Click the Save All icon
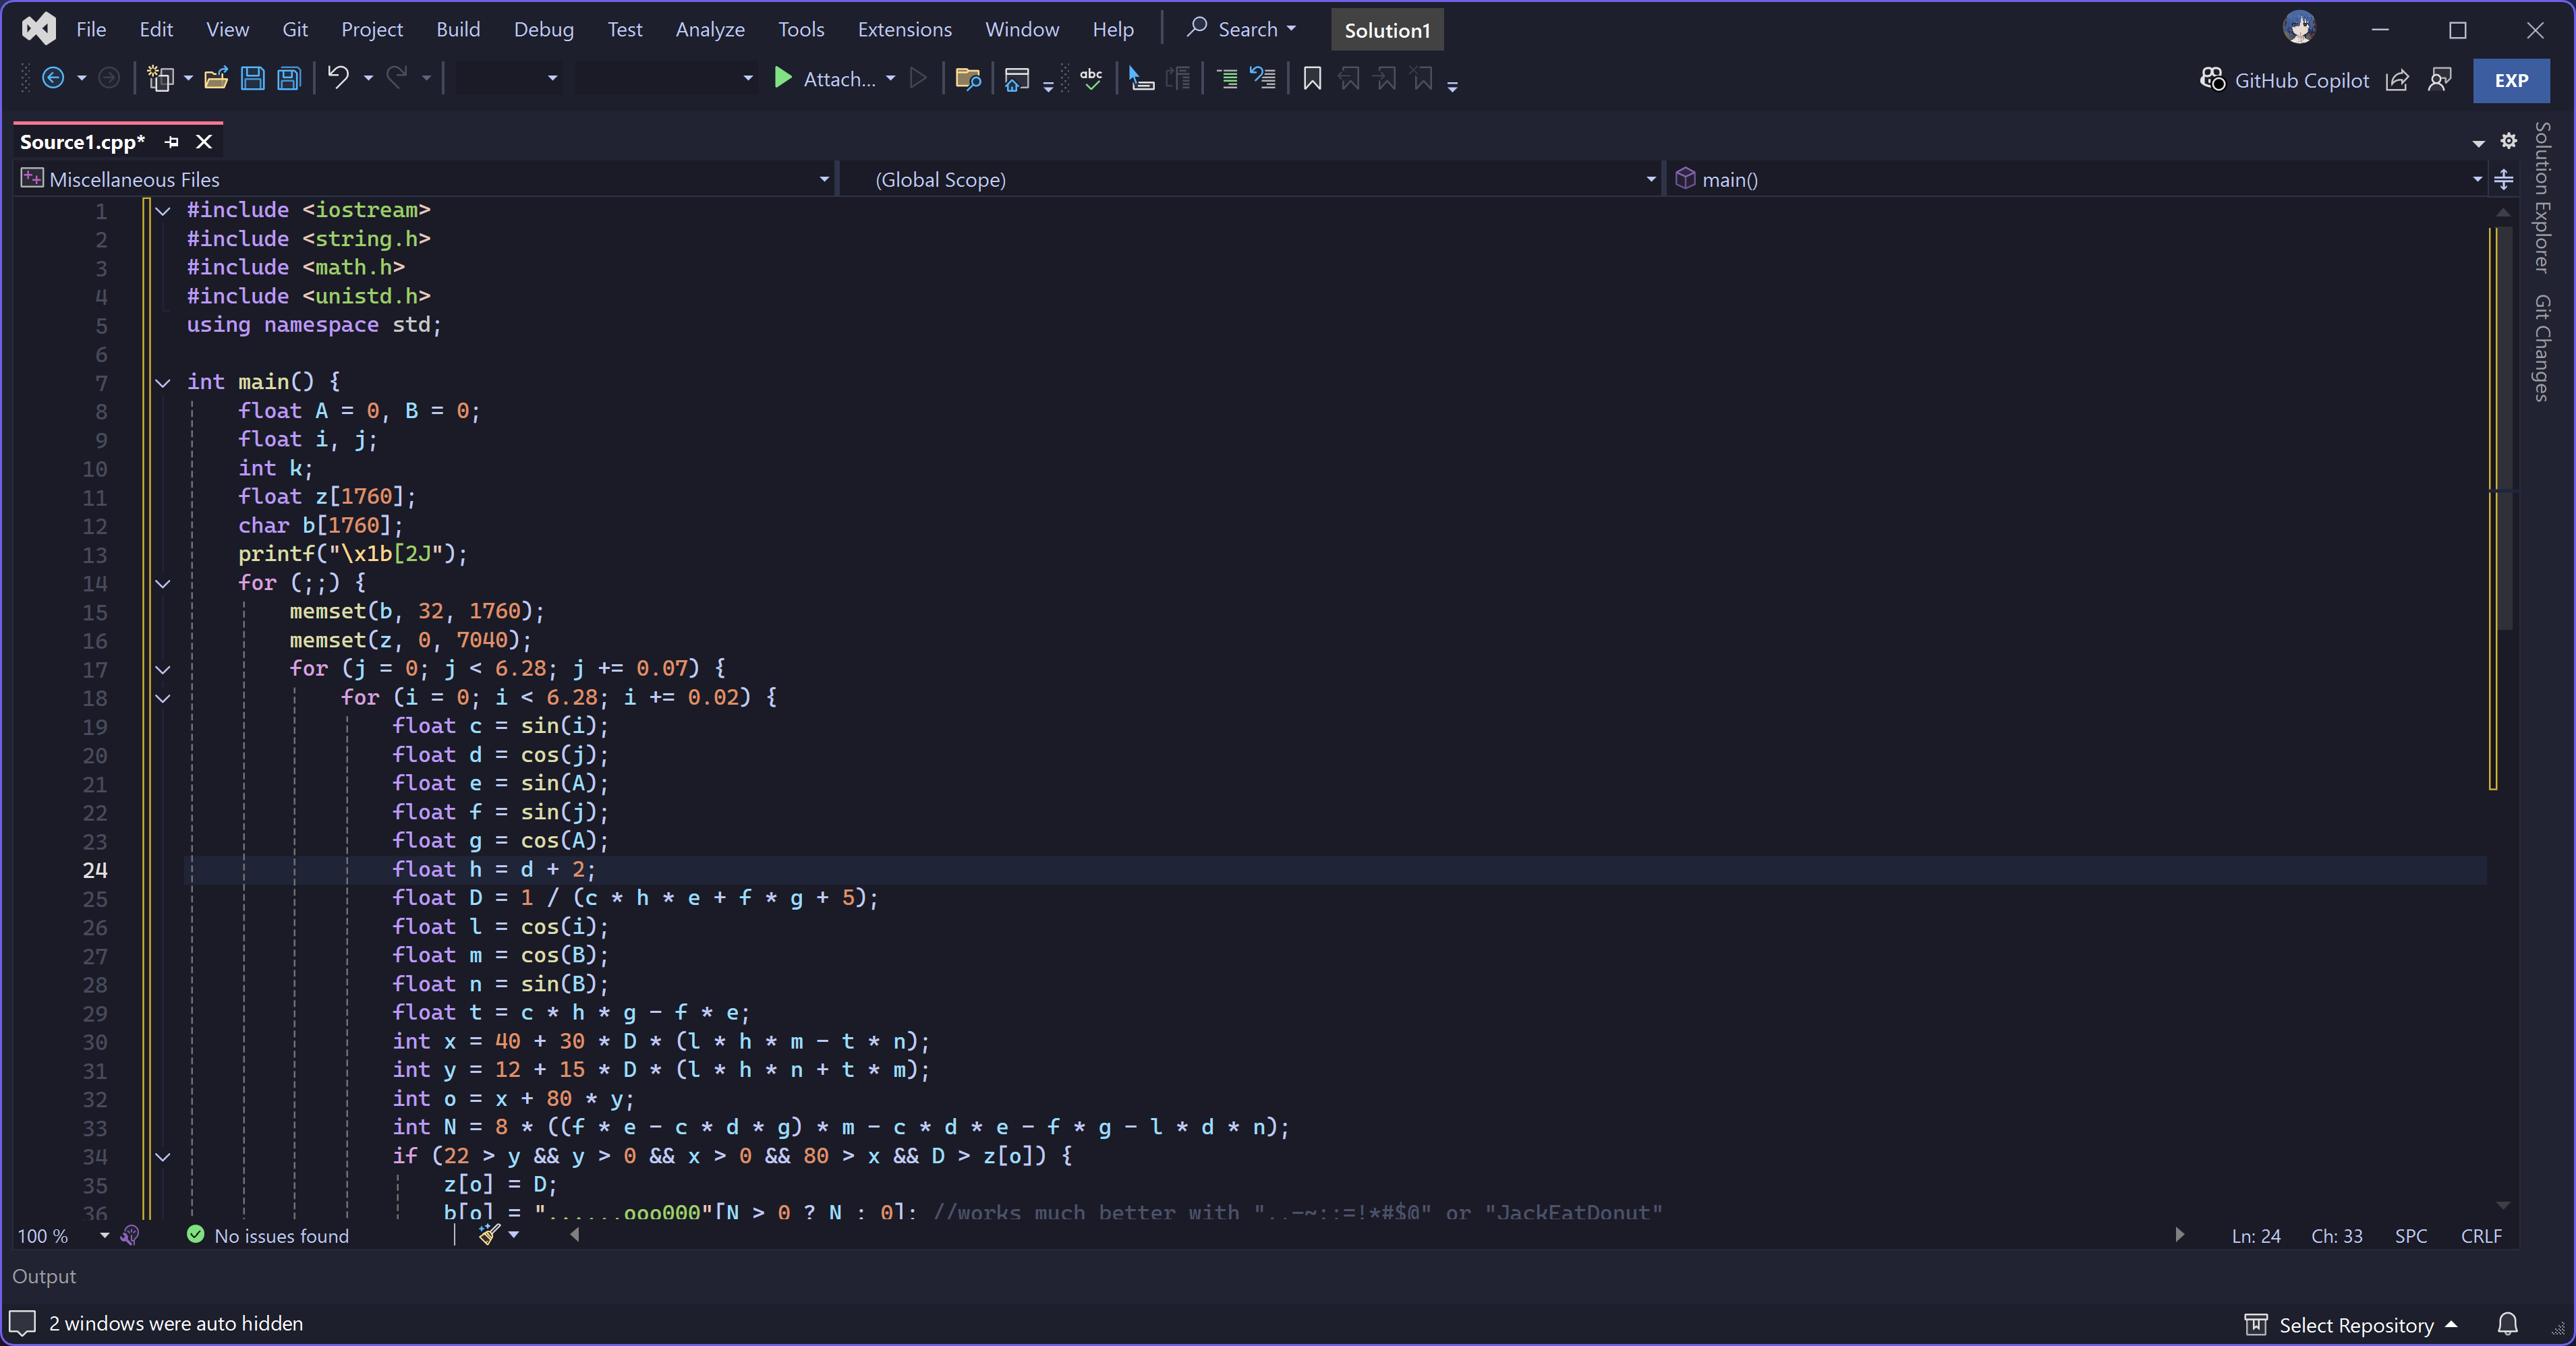The image size is (2576, 1346). click(x=289, y=78)
